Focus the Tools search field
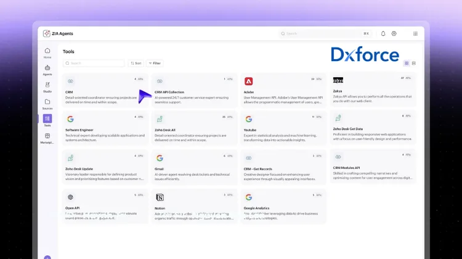462x259 pixels. pos(94,63)
